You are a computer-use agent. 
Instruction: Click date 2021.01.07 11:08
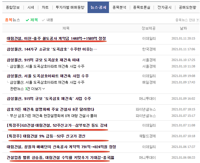click(x=183, y=126)
